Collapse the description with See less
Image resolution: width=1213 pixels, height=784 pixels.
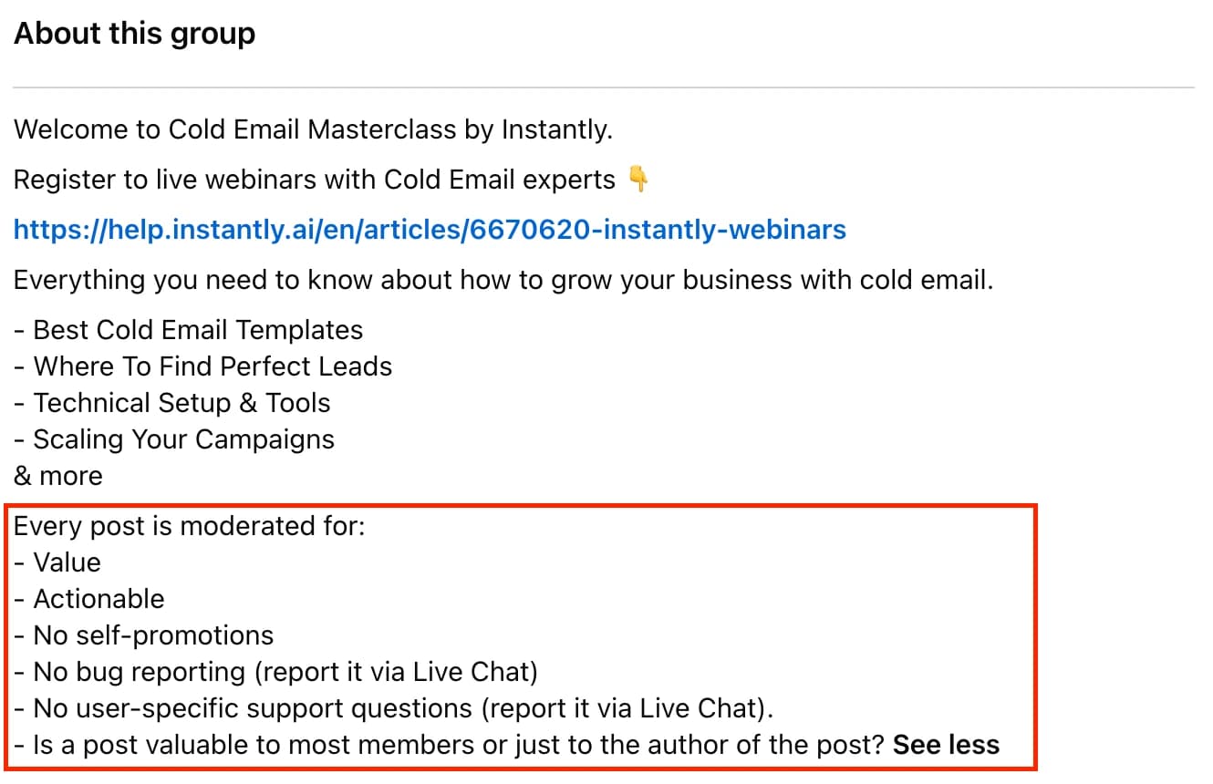(x=946, y=745)
